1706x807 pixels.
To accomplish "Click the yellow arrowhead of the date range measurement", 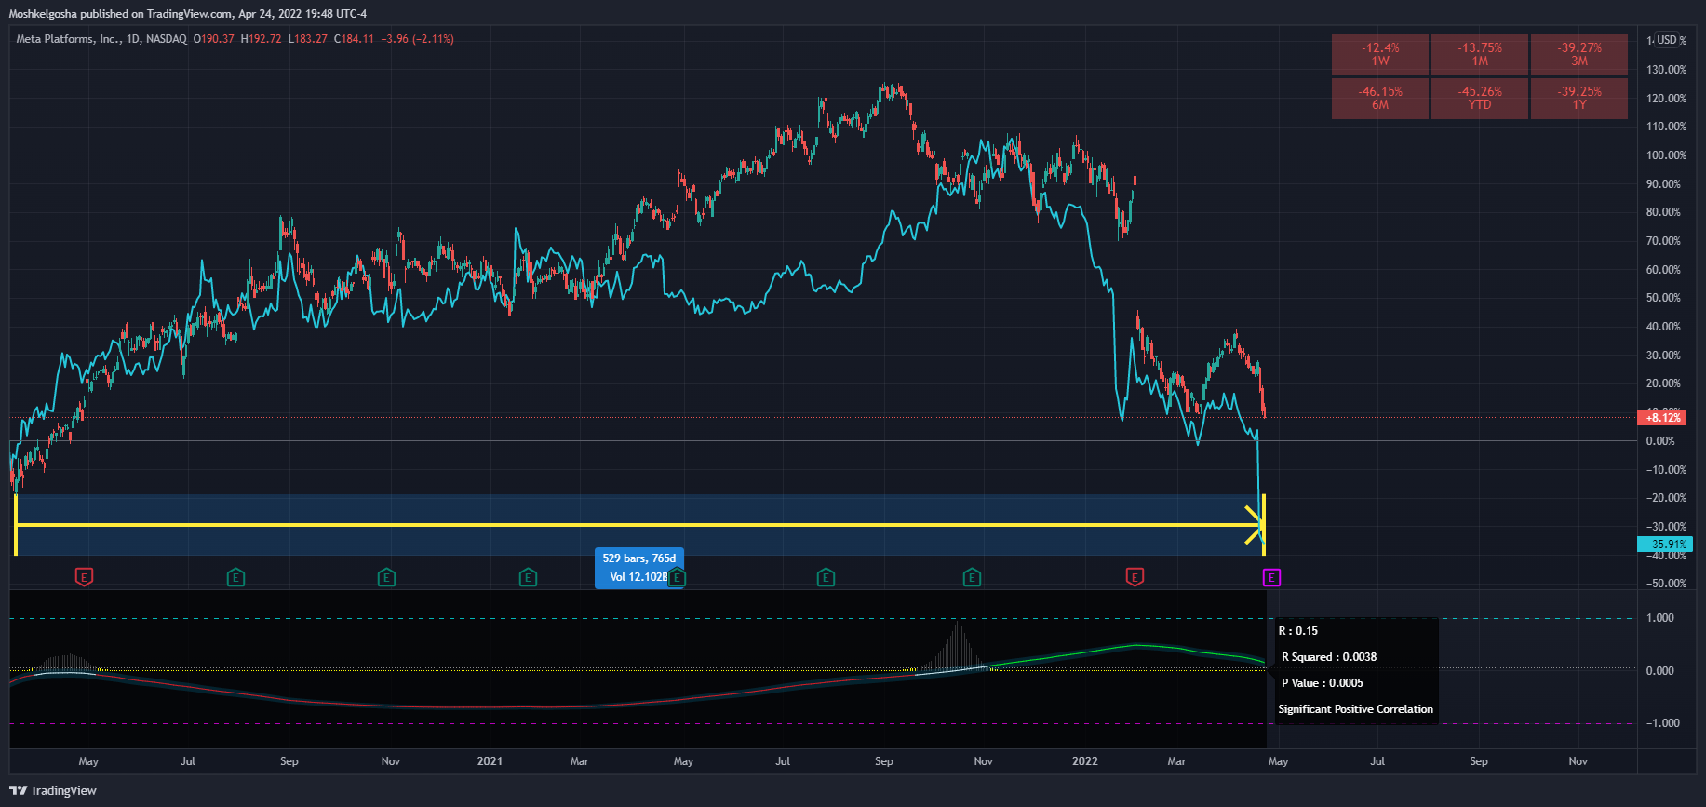I will tap(1254, 525).
